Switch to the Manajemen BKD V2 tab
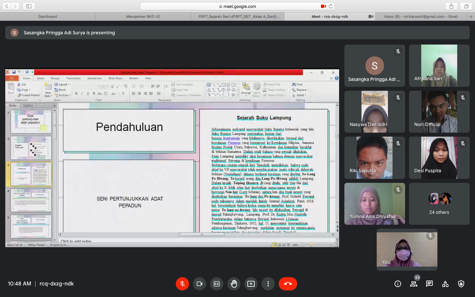475x297 pixels. point(143,16)
